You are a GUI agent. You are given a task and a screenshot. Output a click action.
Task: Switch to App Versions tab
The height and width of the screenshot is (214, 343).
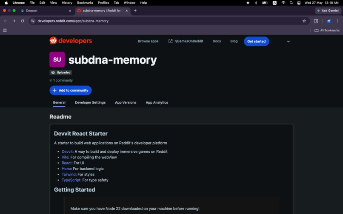126,102
